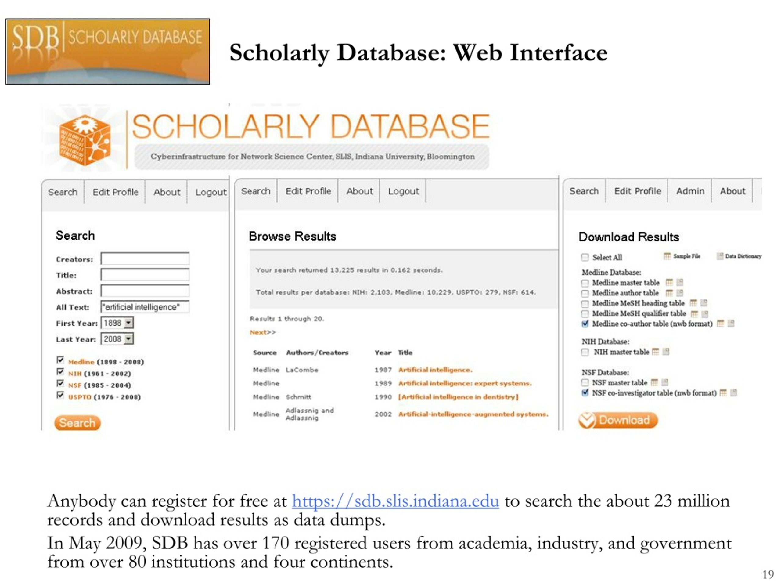This screenshot has width=781, height=586.
Task: Check the Select All checkbox
Action: [x=585, y=257]
